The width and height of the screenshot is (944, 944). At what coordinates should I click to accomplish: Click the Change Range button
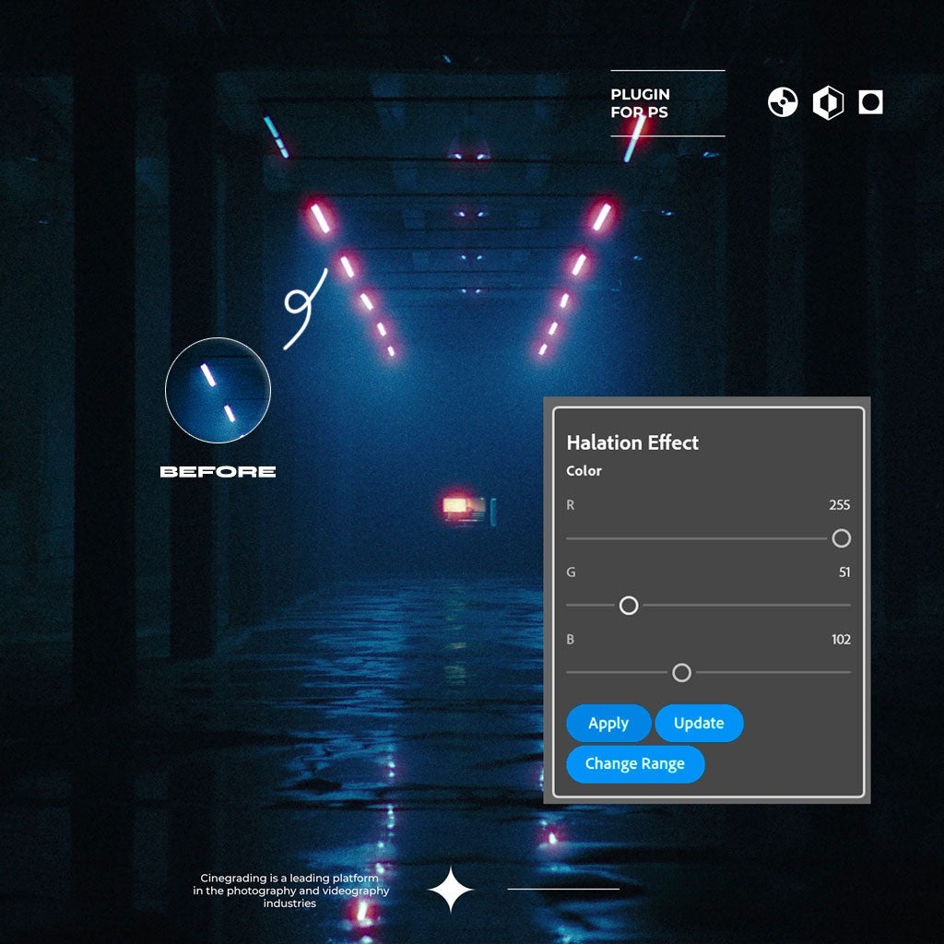pos(636,764)
